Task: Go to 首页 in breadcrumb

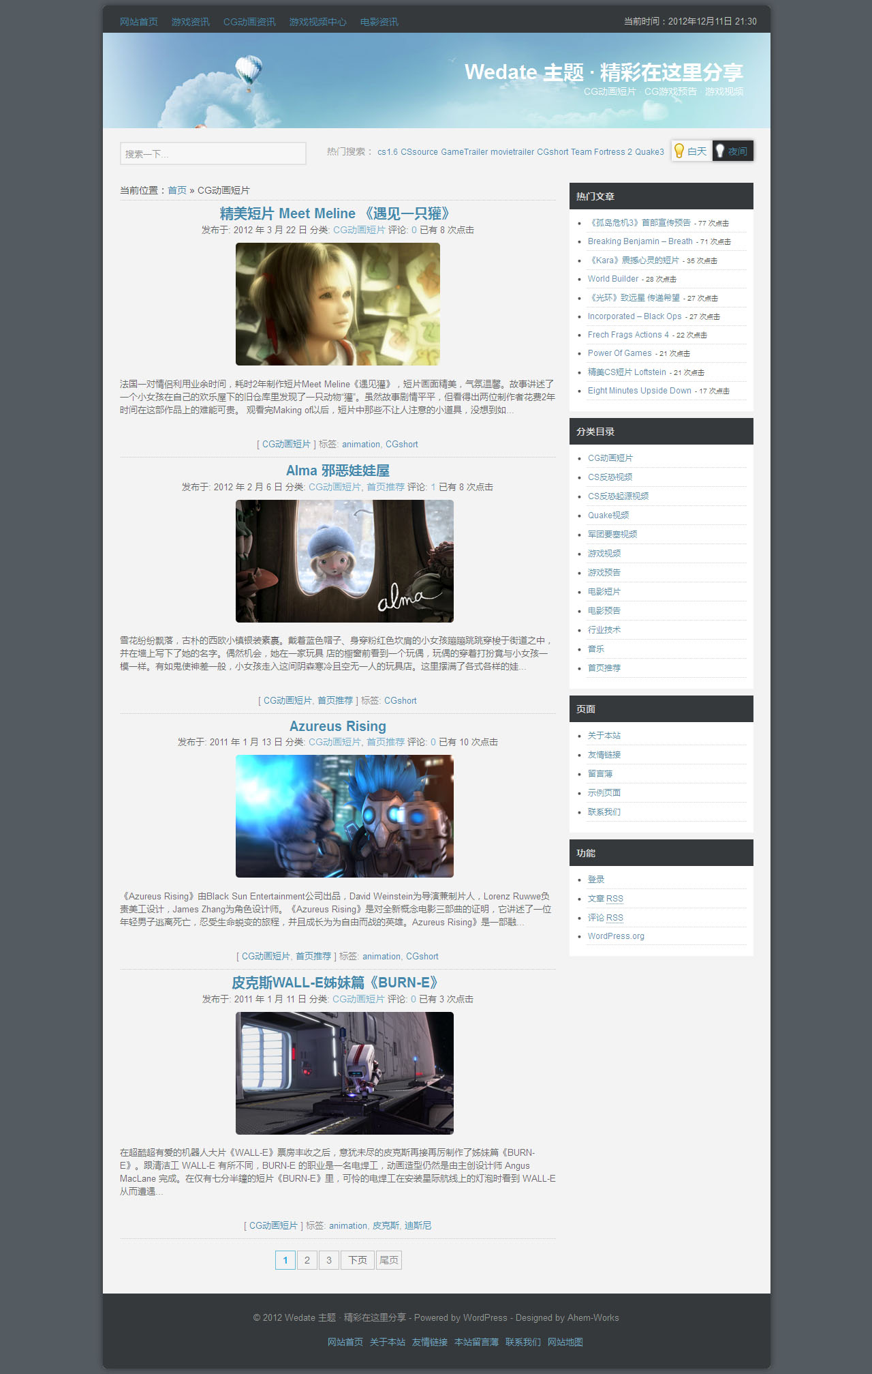Action: point(177,190)
